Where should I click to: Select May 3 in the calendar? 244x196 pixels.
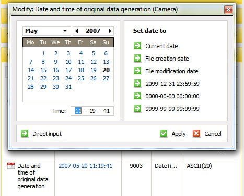coord(68,53)
